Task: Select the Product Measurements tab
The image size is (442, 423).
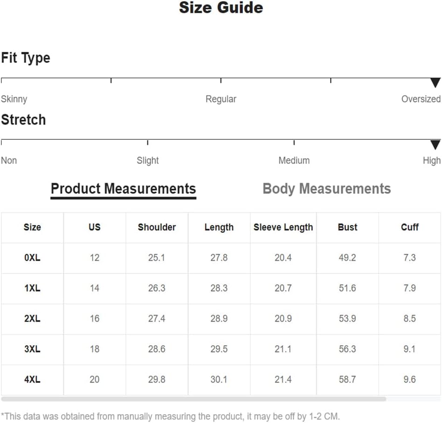Action: click(x=123, y=189)
